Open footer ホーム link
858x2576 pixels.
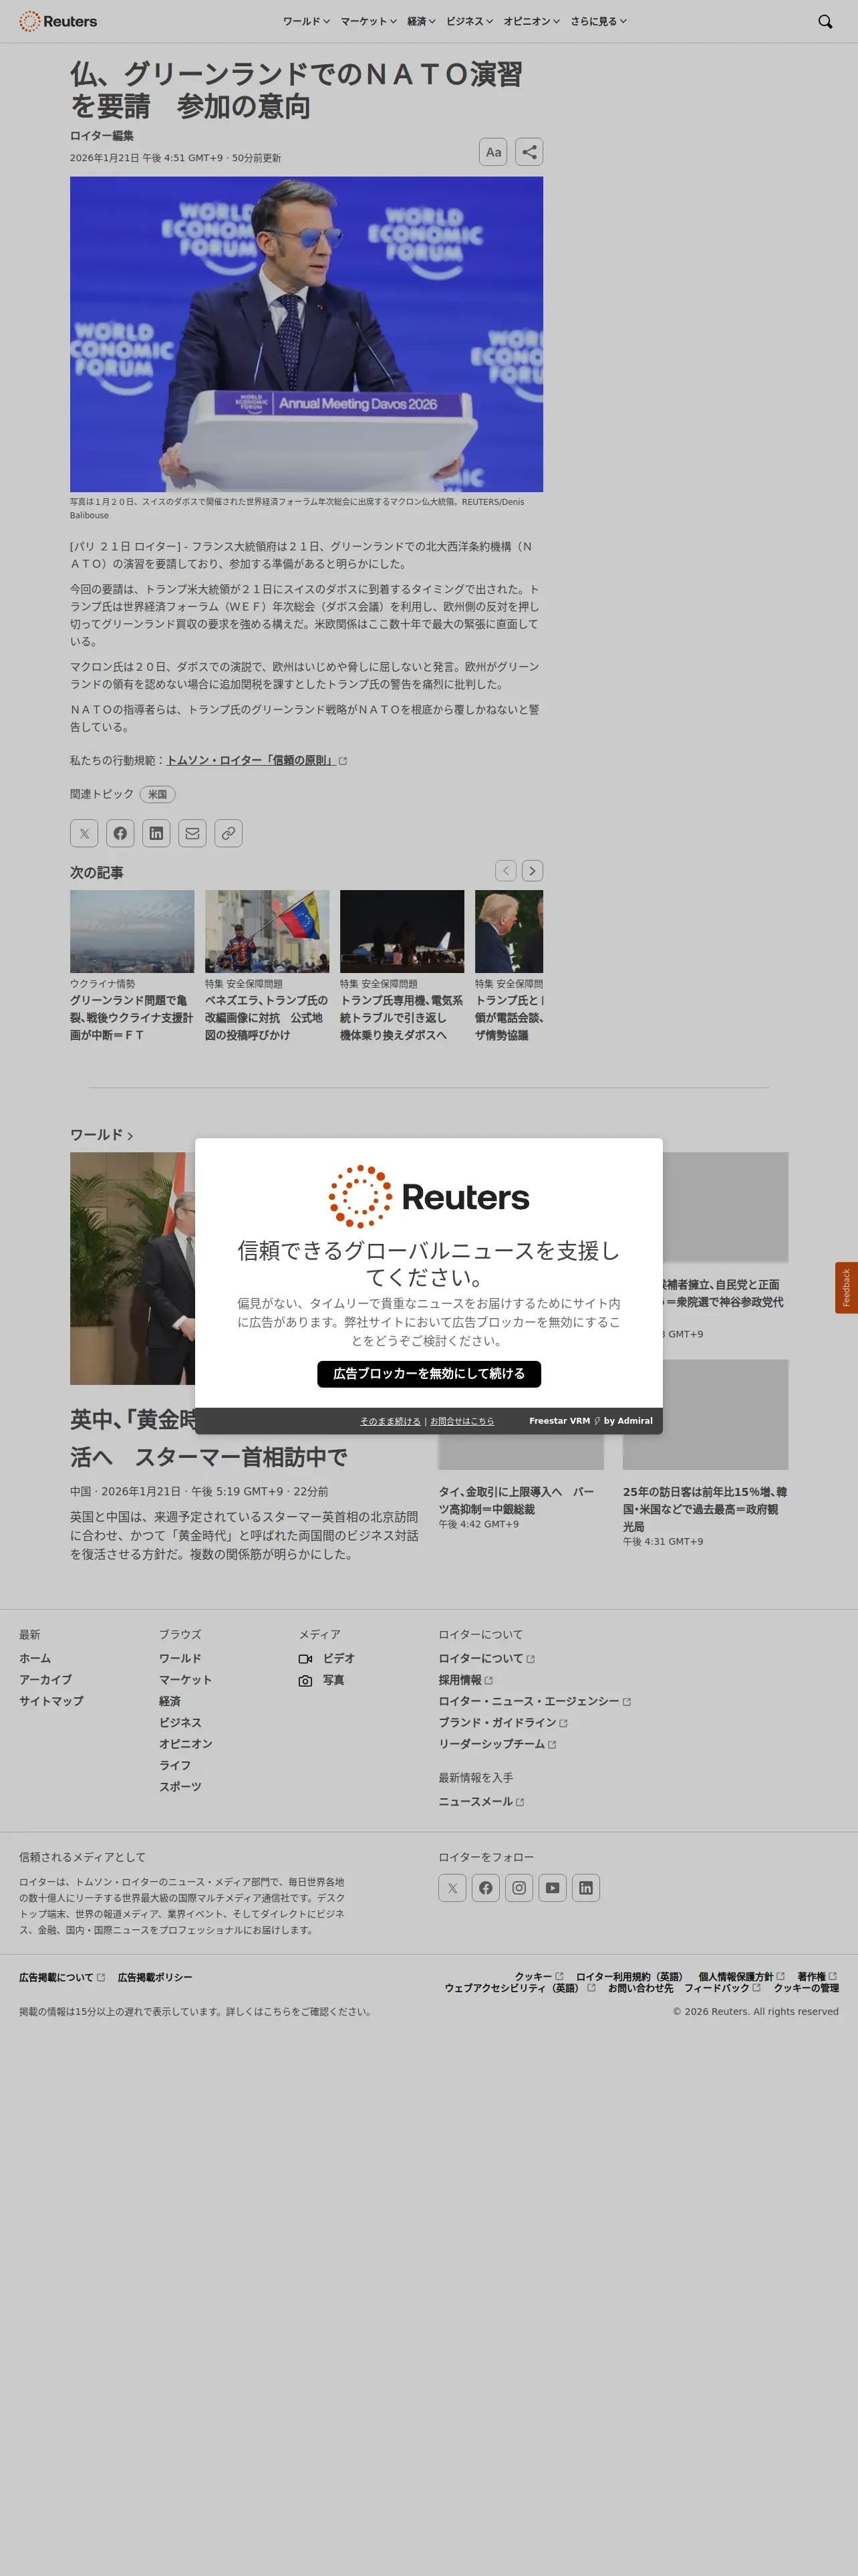tap(35, 1659)
